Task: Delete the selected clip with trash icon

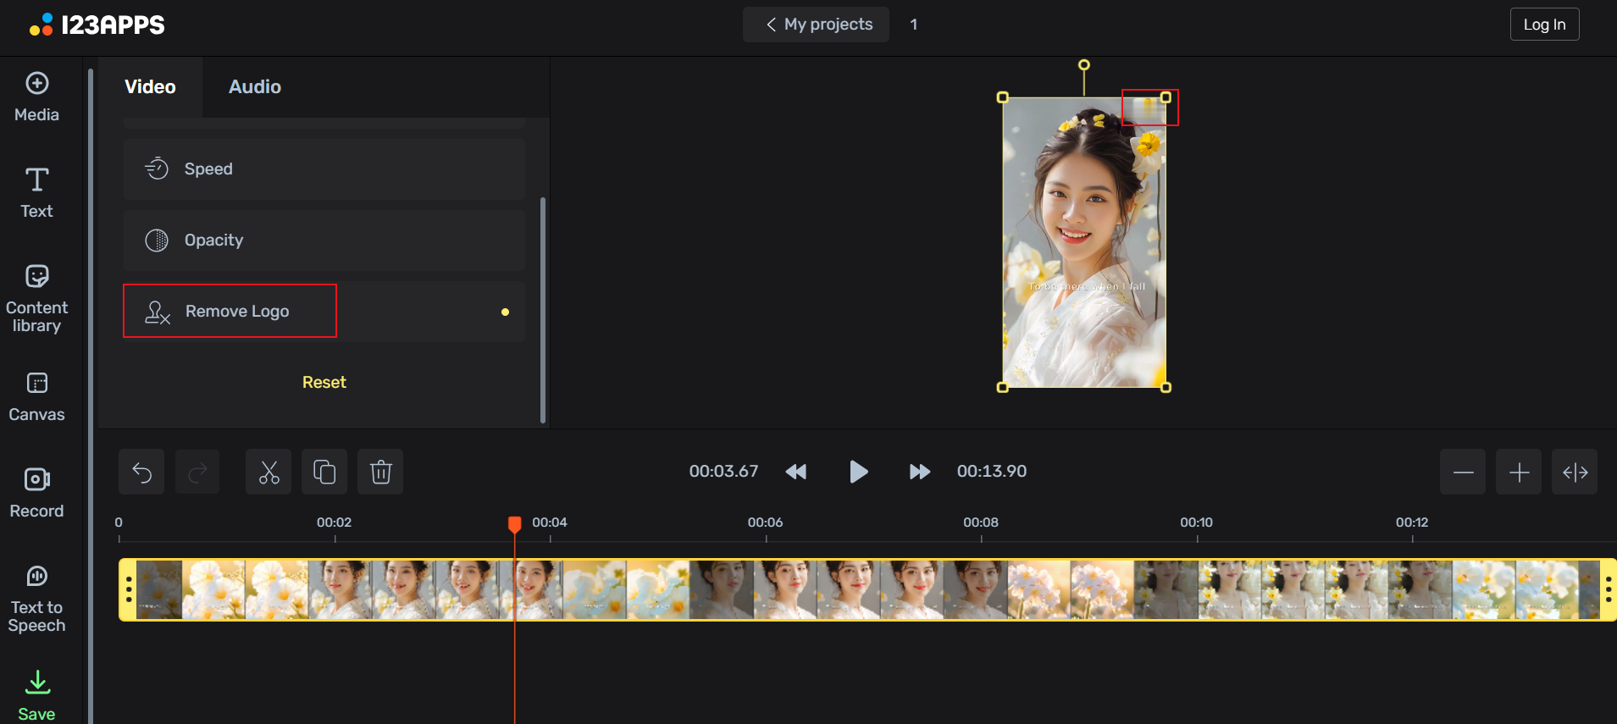Action: 380,472
